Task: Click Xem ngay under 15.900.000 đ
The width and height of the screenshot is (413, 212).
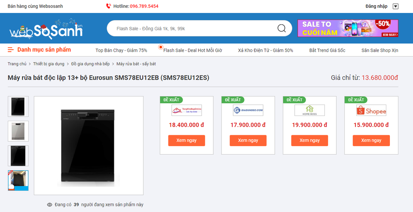Action: (x=371, y=141)
